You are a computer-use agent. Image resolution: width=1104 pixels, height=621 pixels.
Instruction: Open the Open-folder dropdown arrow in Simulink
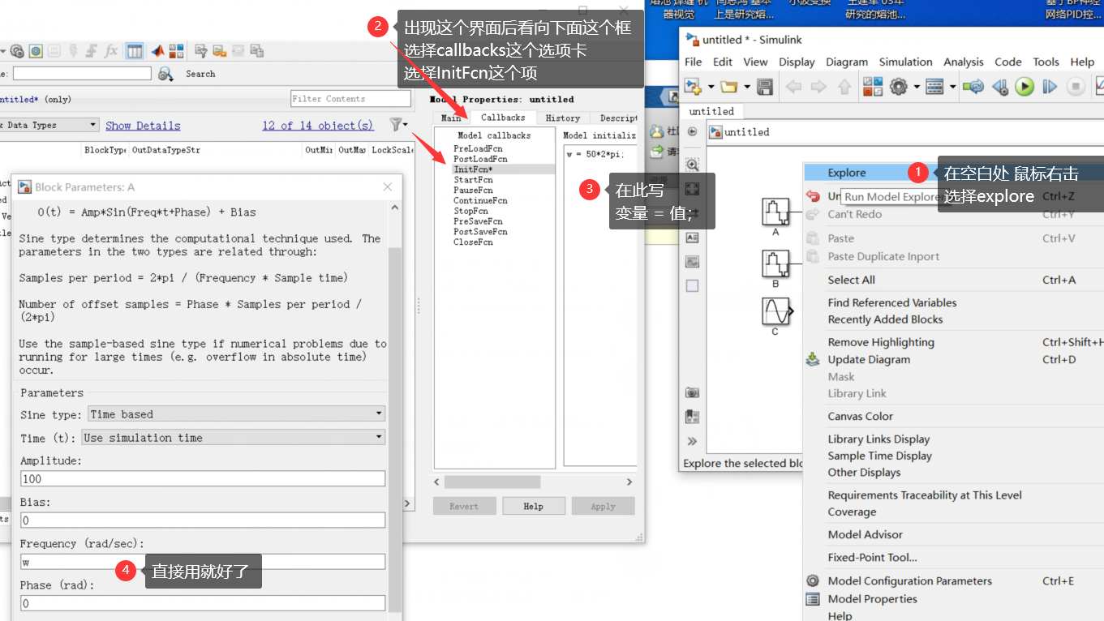click(x=746, y=87)
